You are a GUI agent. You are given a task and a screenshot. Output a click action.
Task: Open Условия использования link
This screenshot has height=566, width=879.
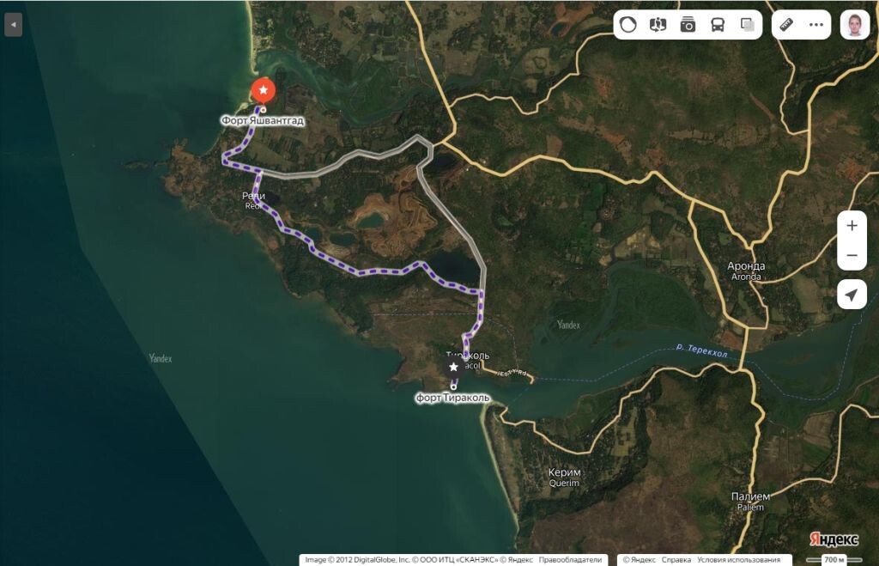(x=739, y=560)
